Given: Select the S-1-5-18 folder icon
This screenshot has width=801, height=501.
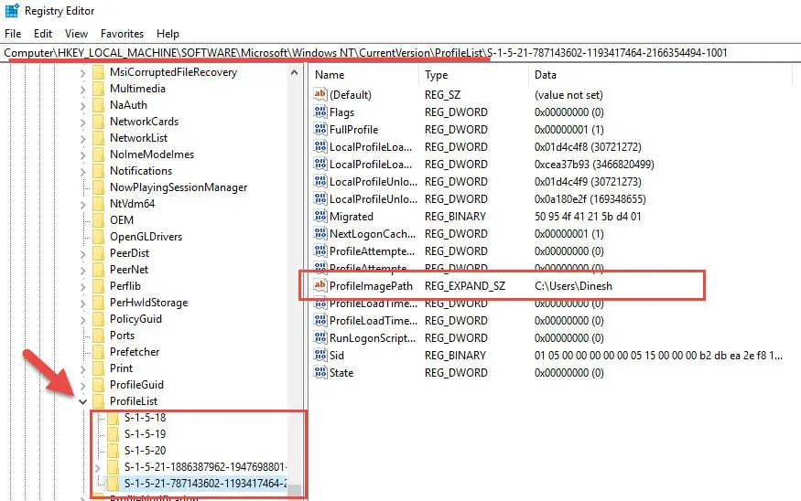Looking at the screenshot, I should click(x=113, y=418).
